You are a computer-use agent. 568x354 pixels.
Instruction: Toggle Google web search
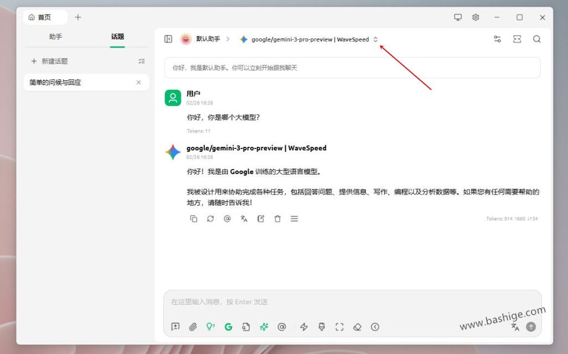point(228,327)
